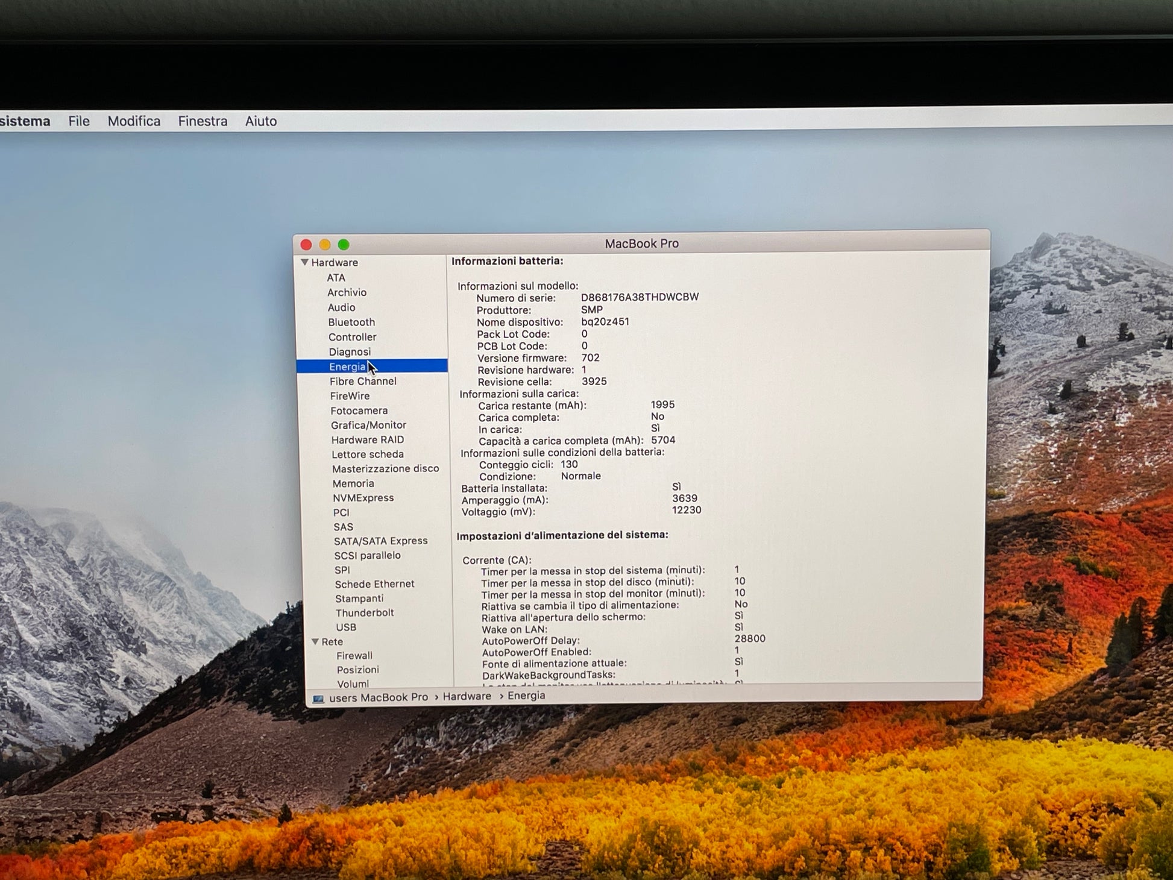The image size is (1173, 880).
Task: Select Firewall under Rete
Action: pyautogui.click(x=354, y=656)
